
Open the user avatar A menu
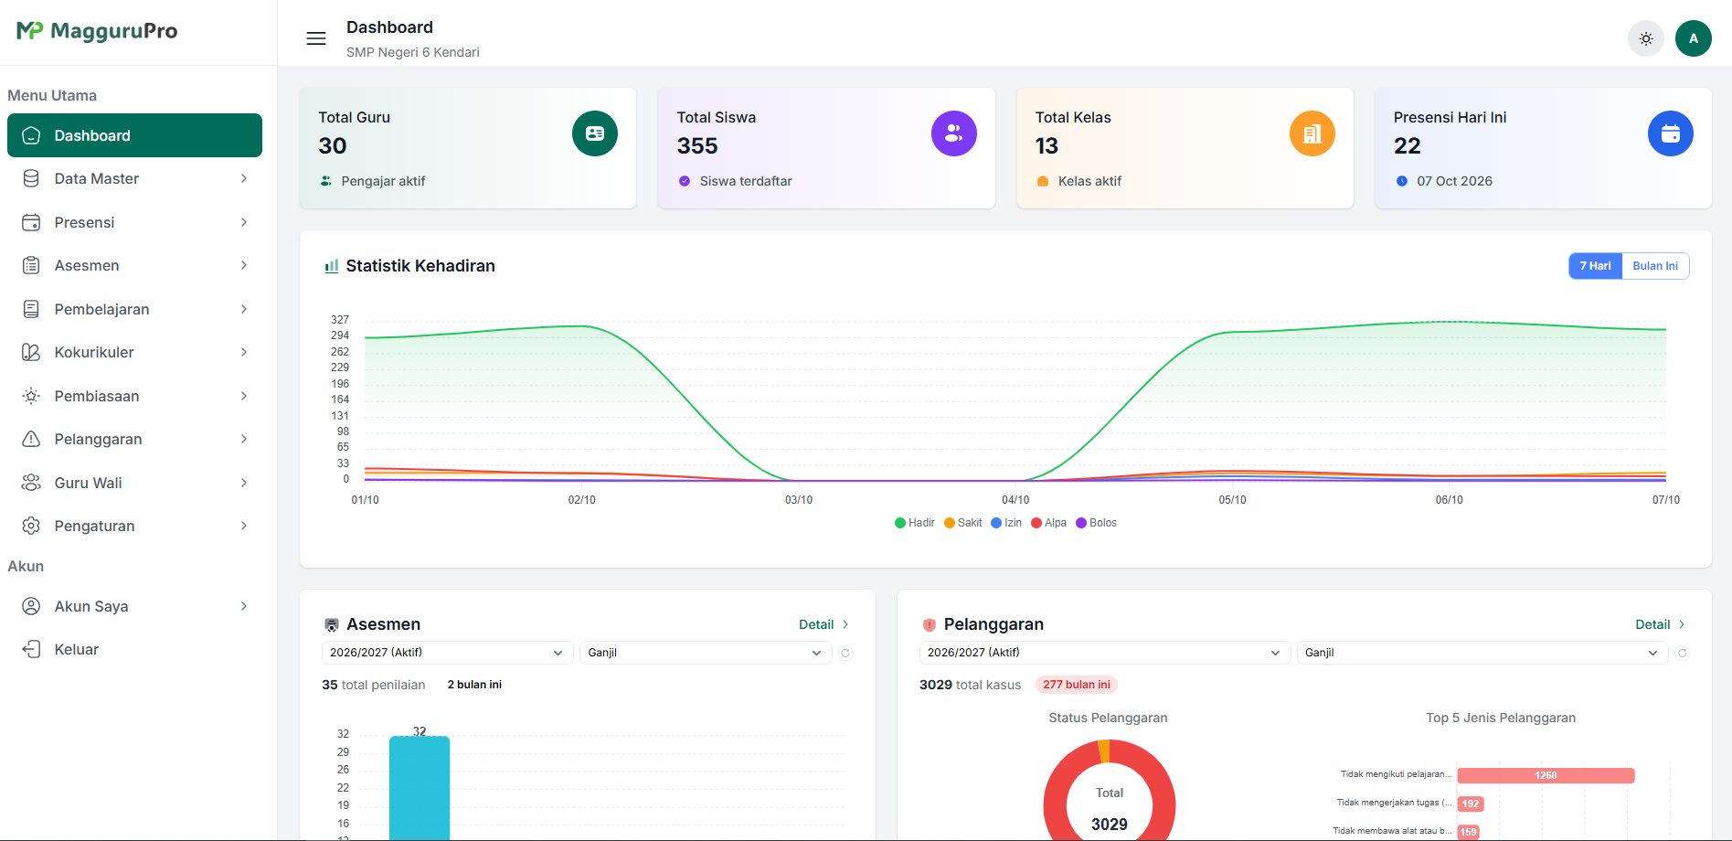(1694, 38)
